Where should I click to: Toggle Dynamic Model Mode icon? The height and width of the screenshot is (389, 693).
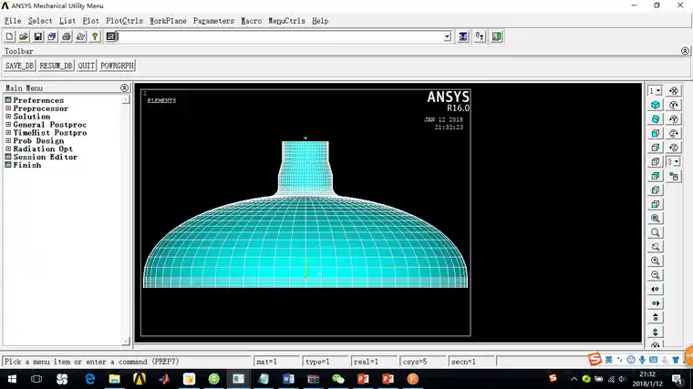(x=674, y=177)
